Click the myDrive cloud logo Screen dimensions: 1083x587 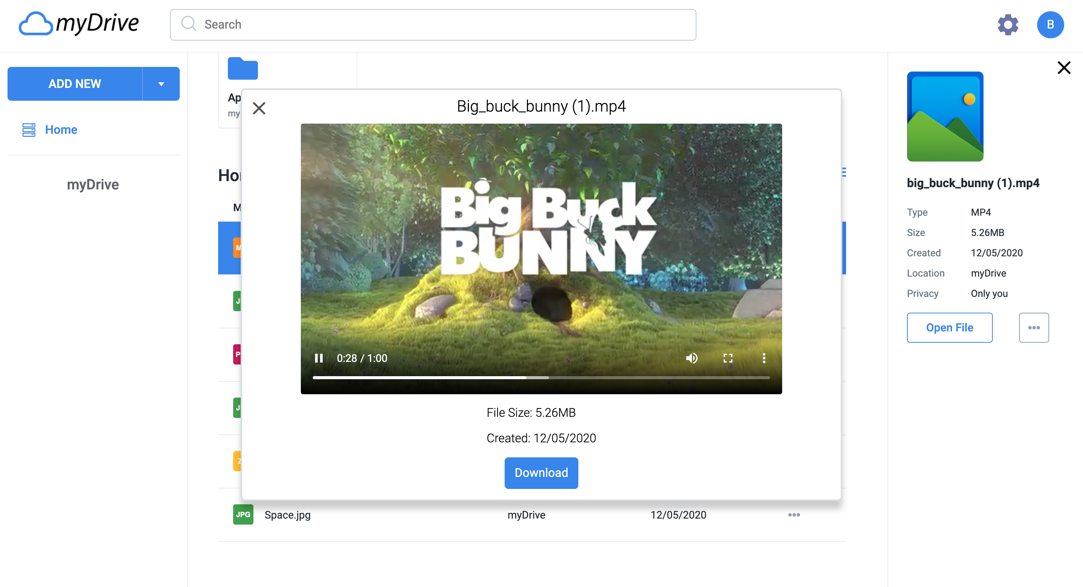[x=79, y=24]
